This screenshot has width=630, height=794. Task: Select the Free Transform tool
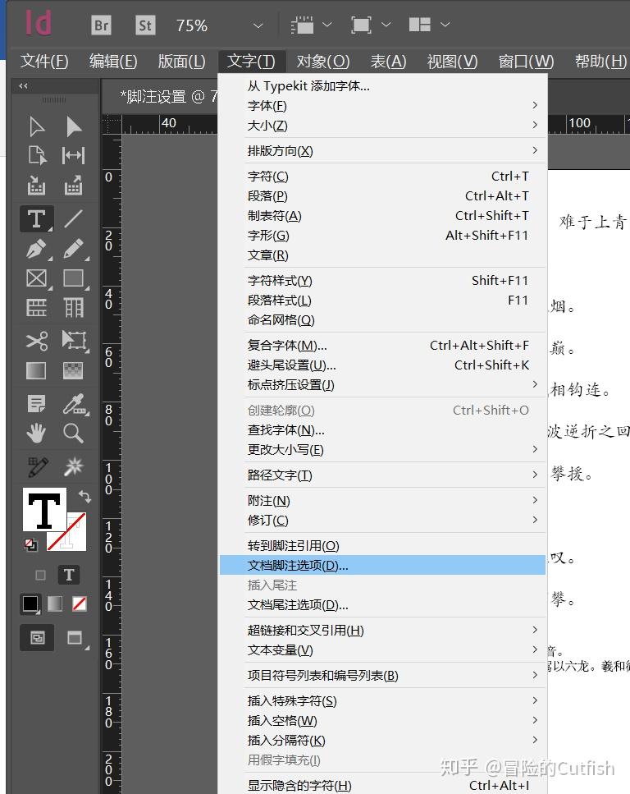tap(74, 341)
